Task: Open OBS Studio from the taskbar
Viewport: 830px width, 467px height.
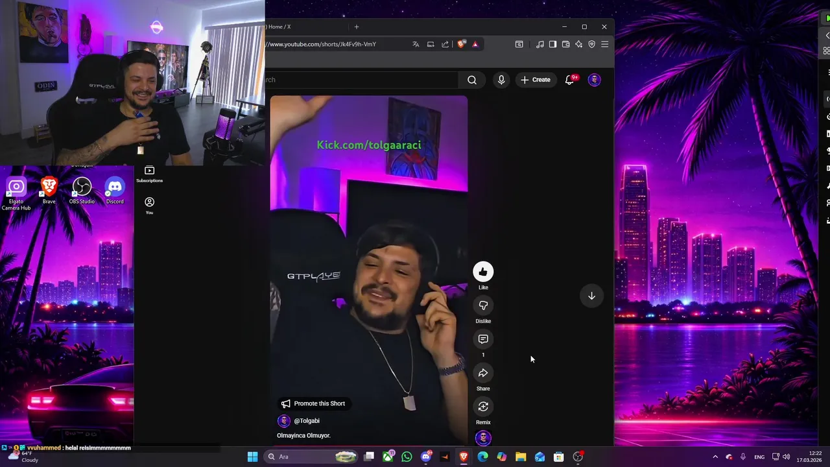Action: [578, 457]
